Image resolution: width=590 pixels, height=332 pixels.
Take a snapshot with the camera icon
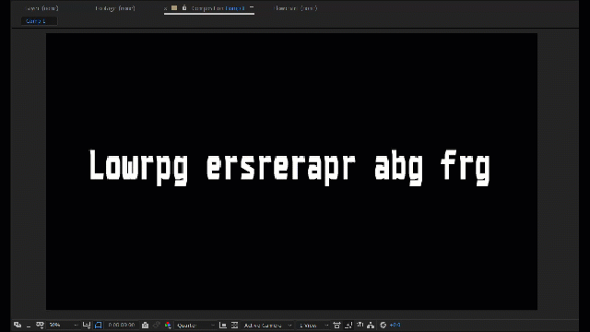coord(146,325)
